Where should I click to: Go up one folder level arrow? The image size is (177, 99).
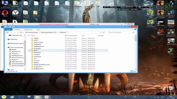pyautogui.click(x=18, y=32)
